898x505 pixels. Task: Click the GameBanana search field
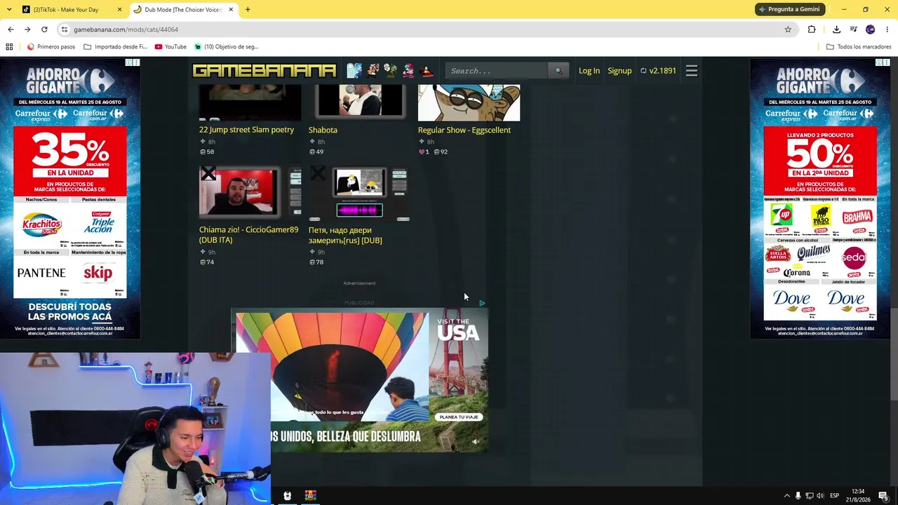coord(497,71)
